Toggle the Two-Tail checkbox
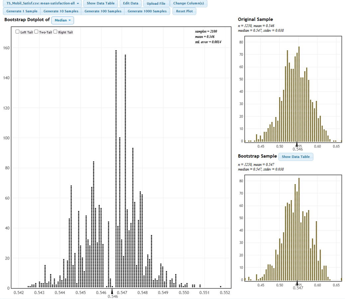The width and height of the screenshot is (345, 299). 37,32
